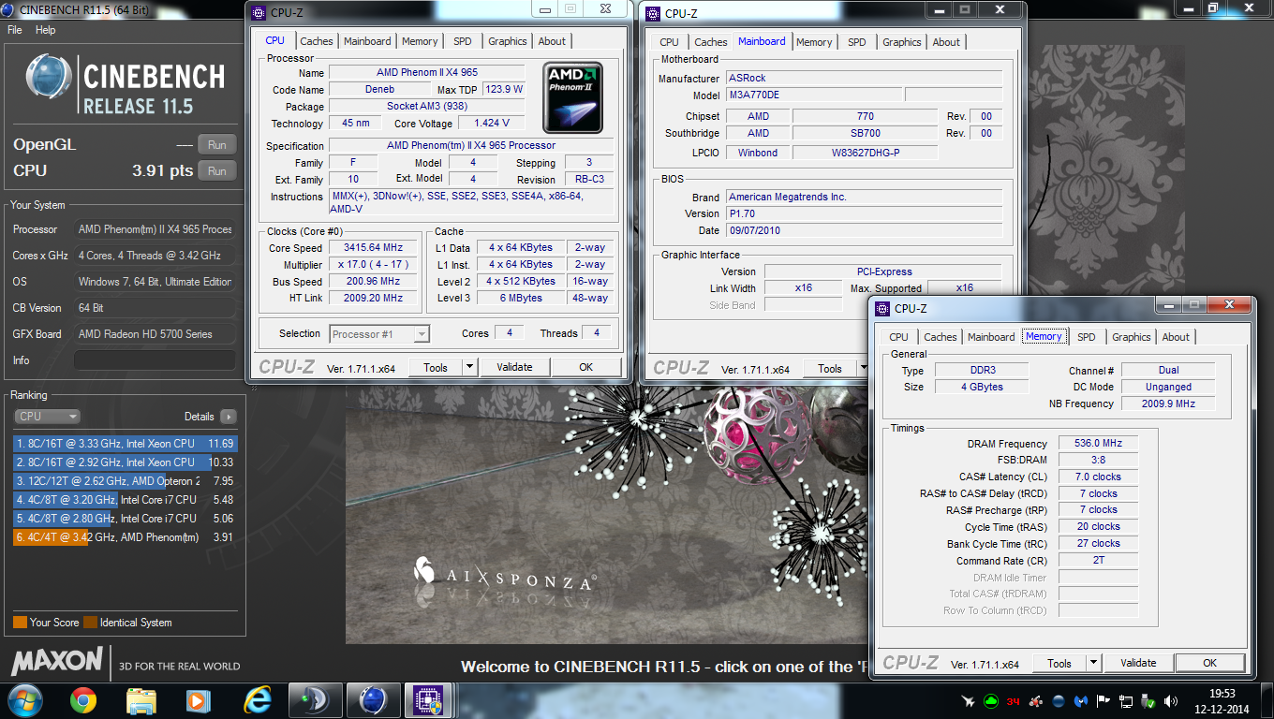Click the Core Speed 3415.64 MHz value
The height and width of the screenshot is (719, 1274).
(x=375, y=248)
